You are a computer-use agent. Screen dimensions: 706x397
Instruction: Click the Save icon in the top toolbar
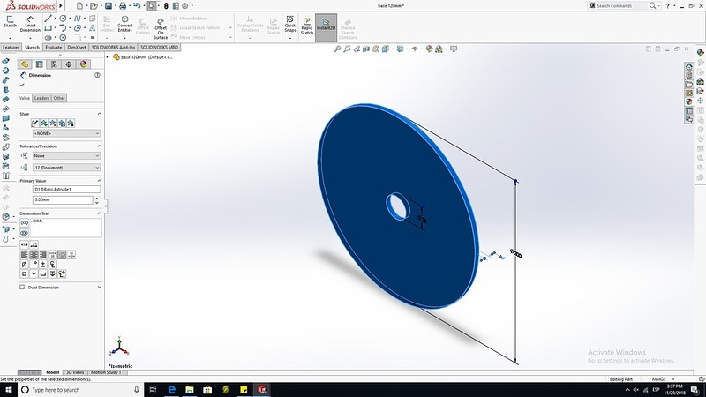pyautogui.click(x=109, y=6)
